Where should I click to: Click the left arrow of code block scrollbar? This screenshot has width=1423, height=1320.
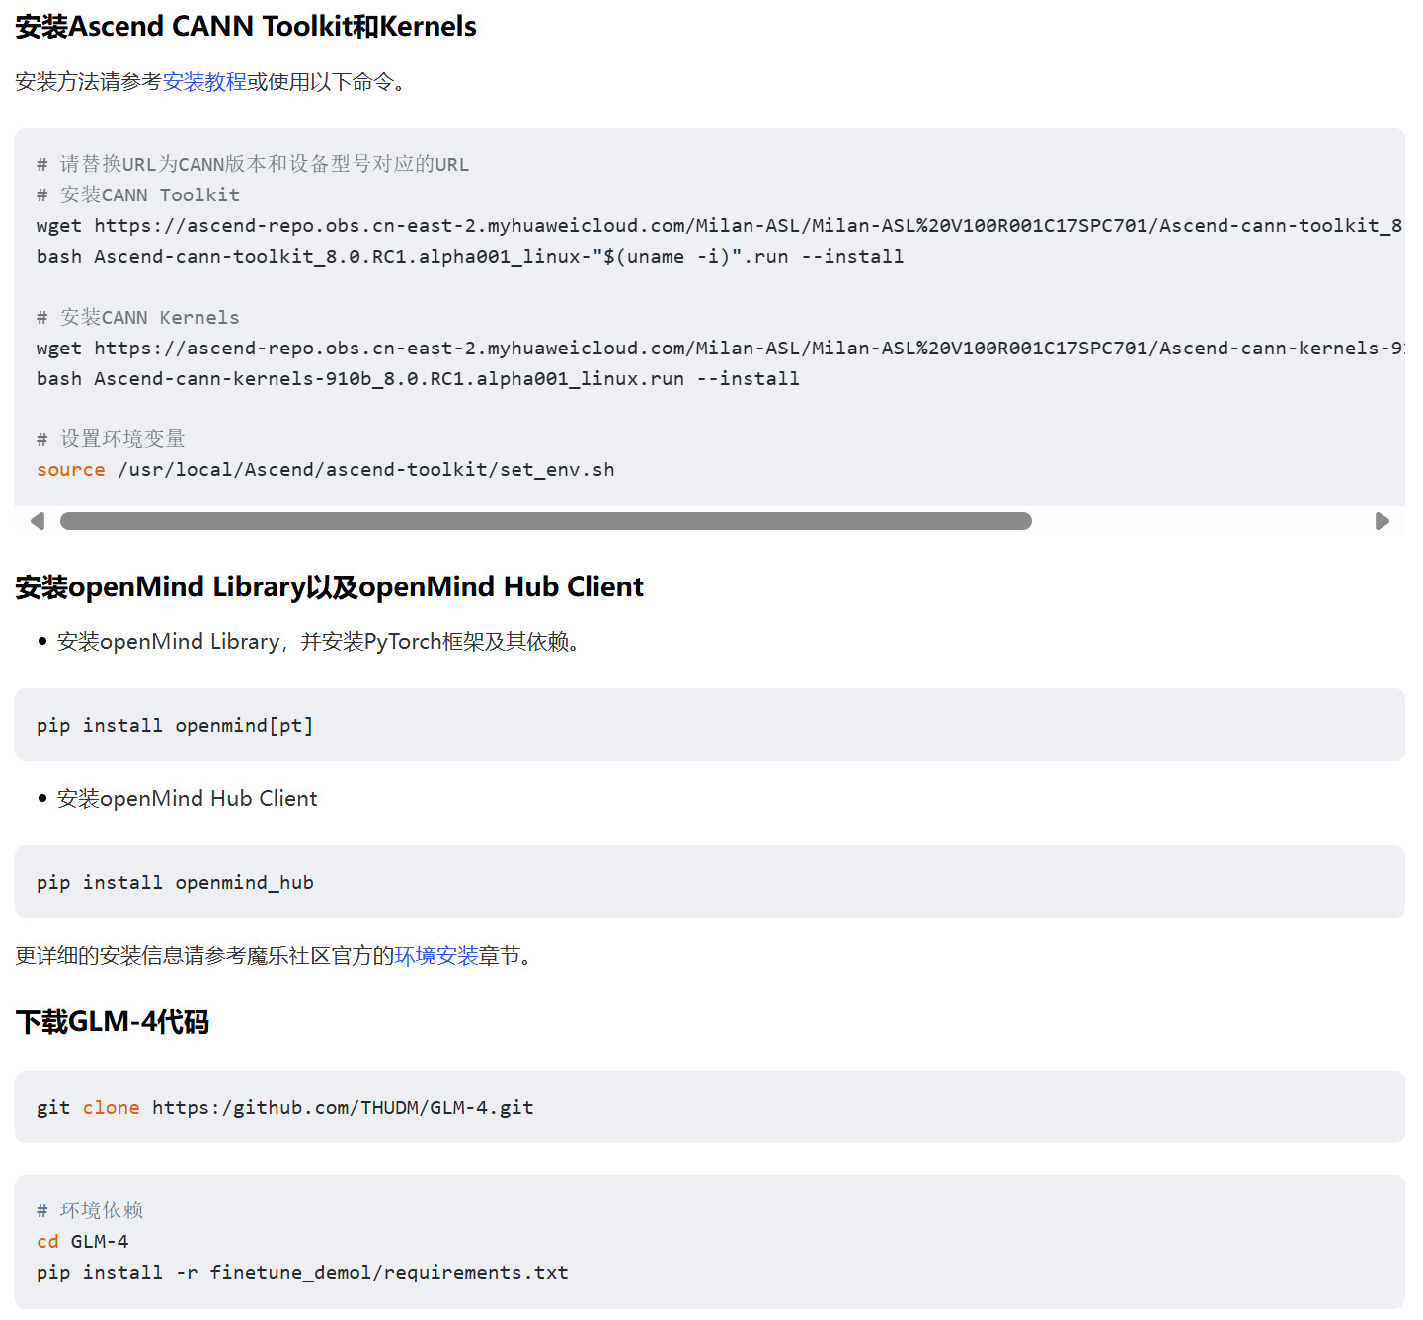(x=38, y=521)
